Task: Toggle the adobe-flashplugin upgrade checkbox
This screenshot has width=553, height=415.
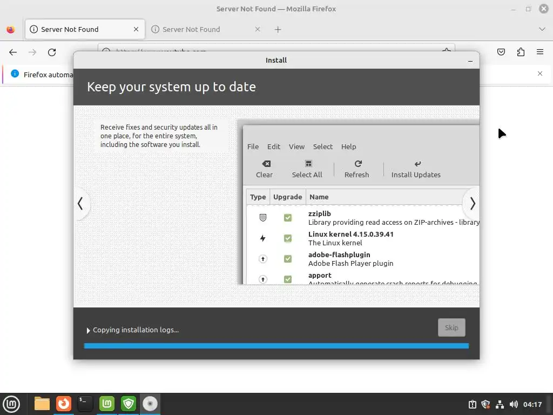Action: (288, 259)
